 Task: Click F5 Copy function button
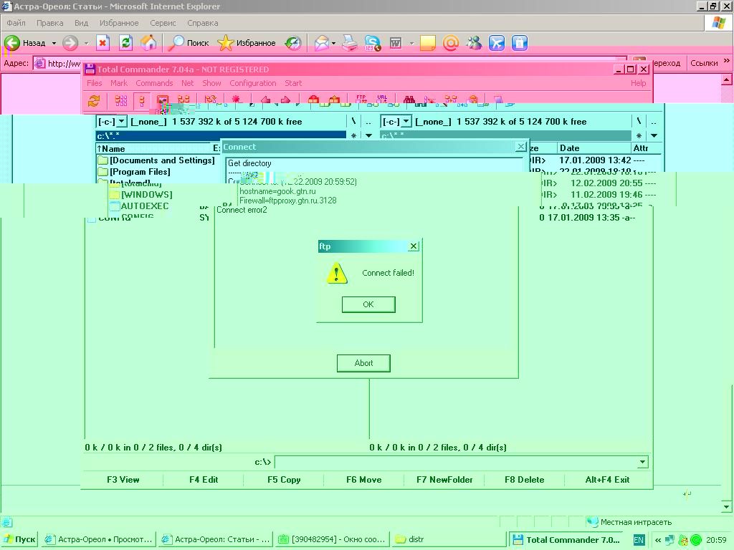pos(284,480)
